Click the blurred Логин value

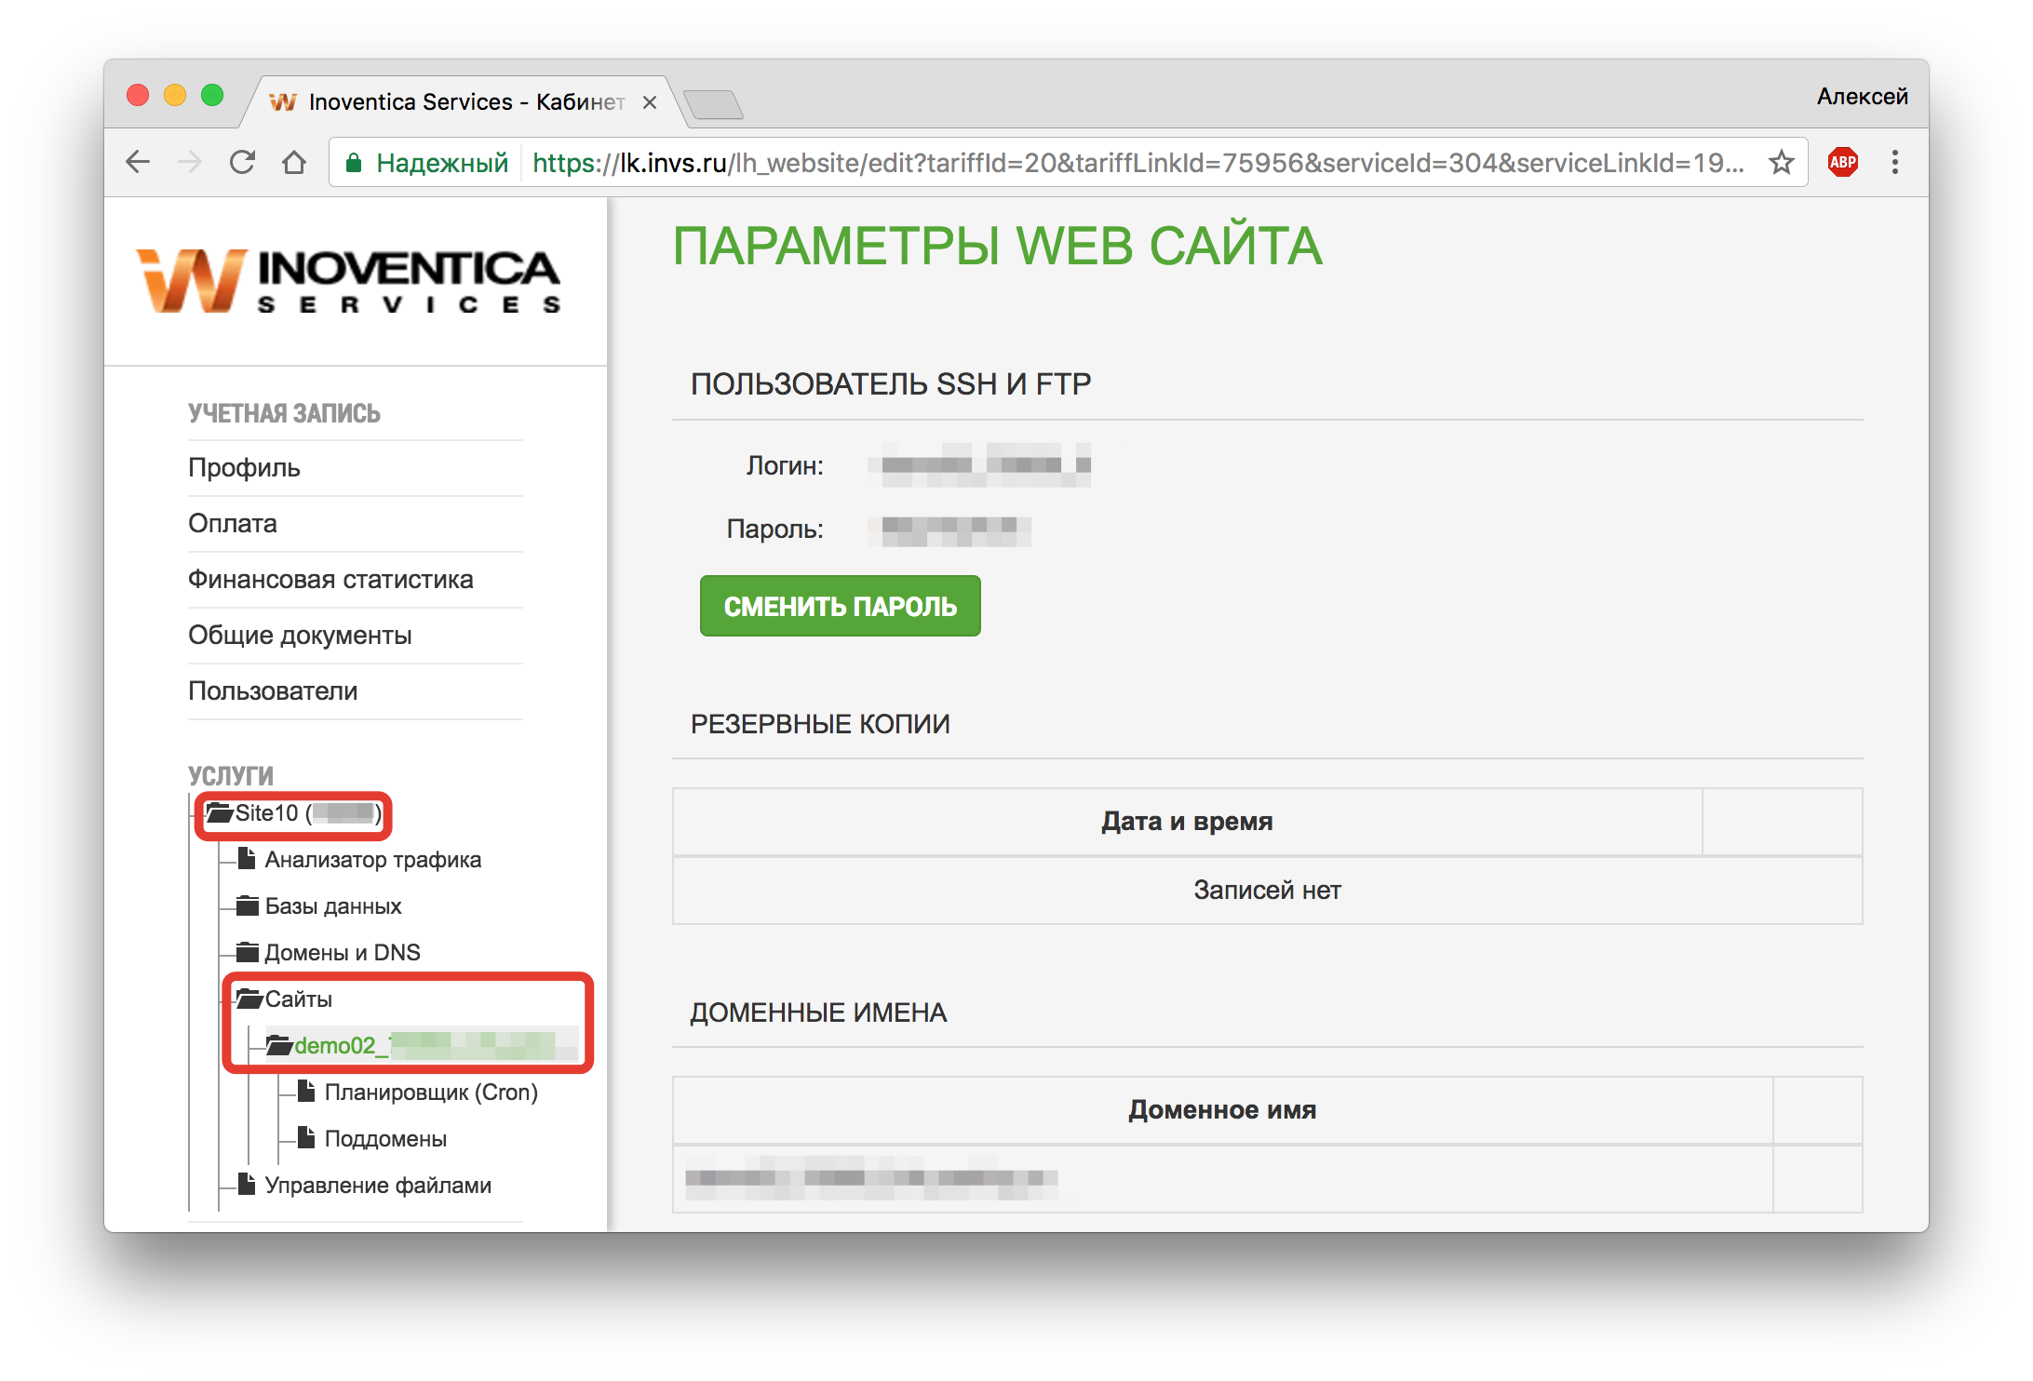pos(979,465)
